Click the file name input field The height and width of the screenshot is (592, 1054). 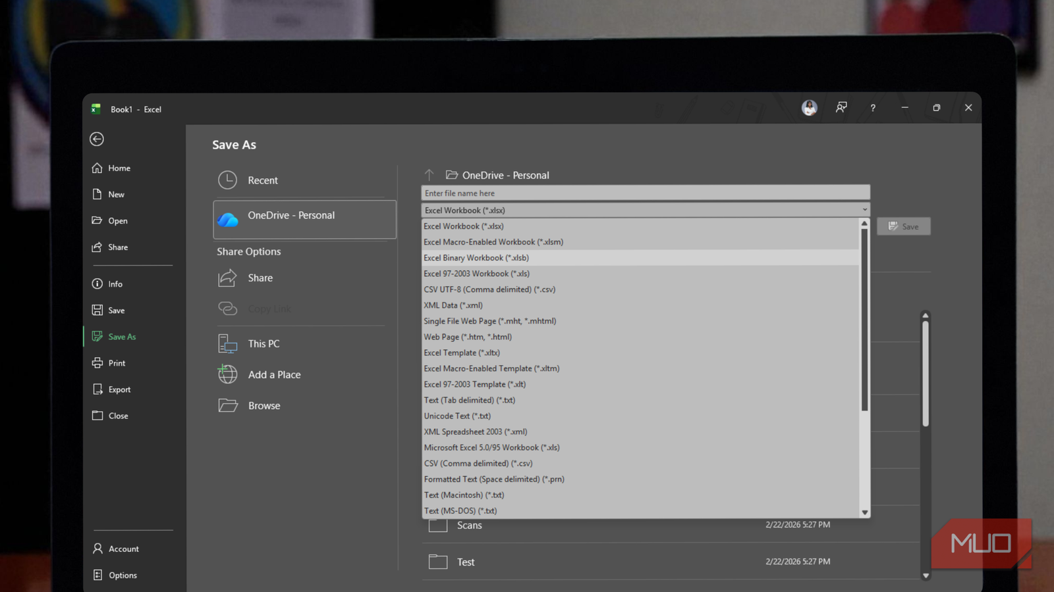646,193
